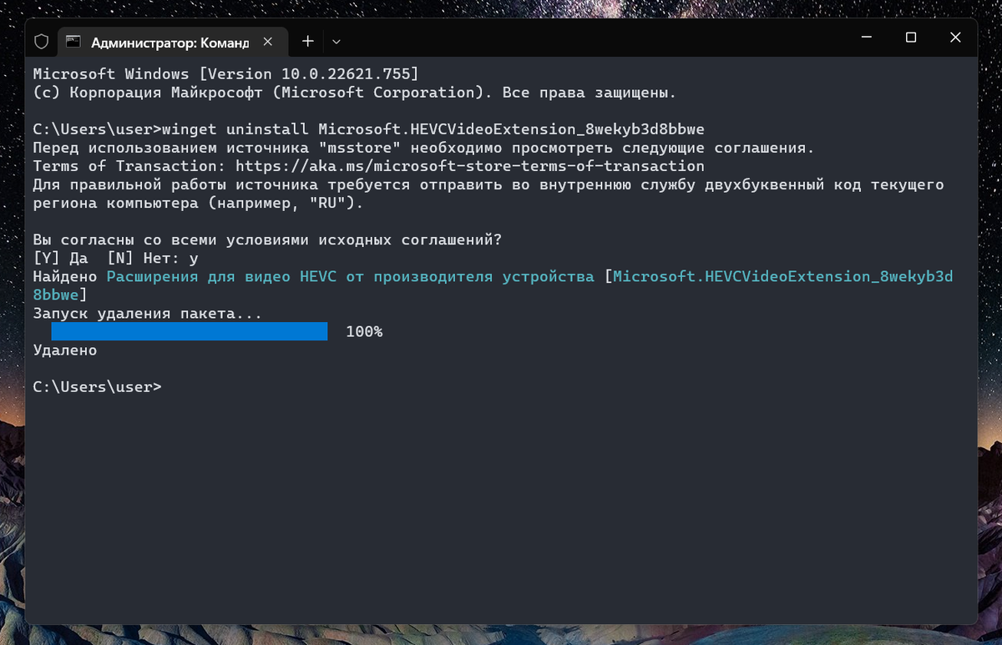Click 'Для правильной работы источника' line
The height and width of the screenshot is (645, 1002).
pos(488,184)
